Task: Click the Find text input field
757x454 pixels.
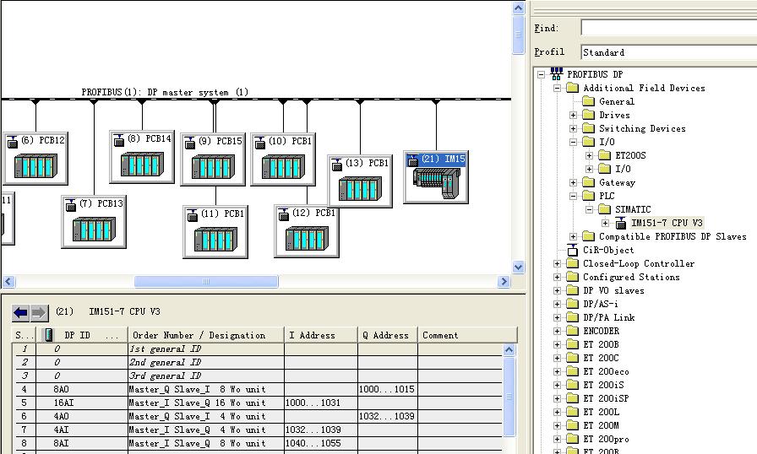Action: pos(668,29)
